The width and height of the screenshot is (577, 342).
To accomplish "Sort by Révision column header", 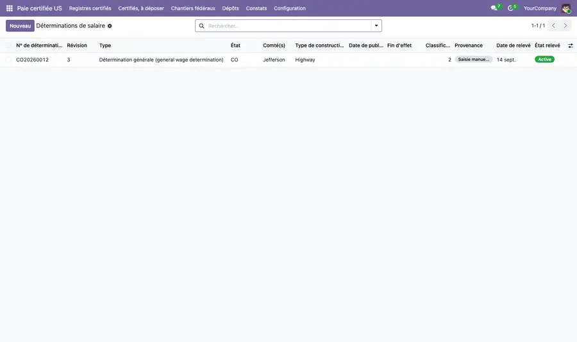I will 77,45.
